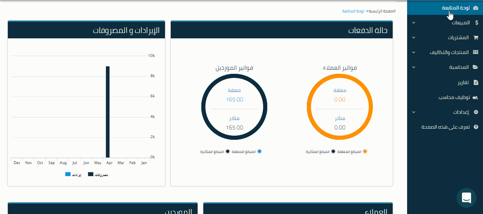Viewport: 483px width, 214px height.
Task: Click the gear icon for إعدادات
Action: [476, 112]
